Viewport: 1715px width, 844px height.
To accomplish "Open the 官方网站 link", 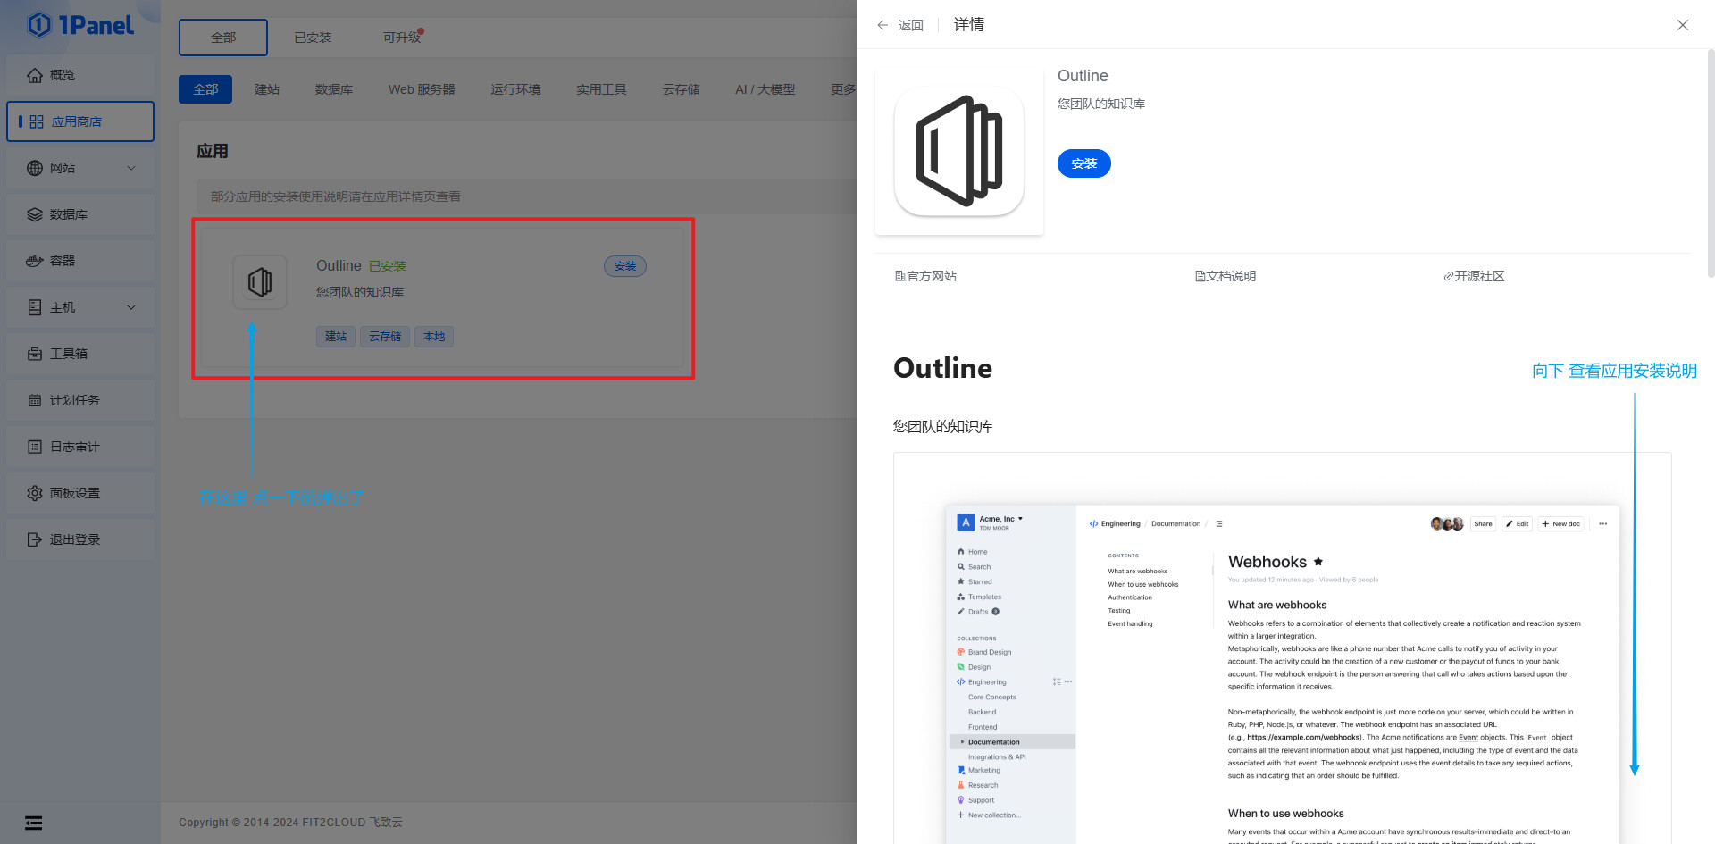I will tap(925, 276).
